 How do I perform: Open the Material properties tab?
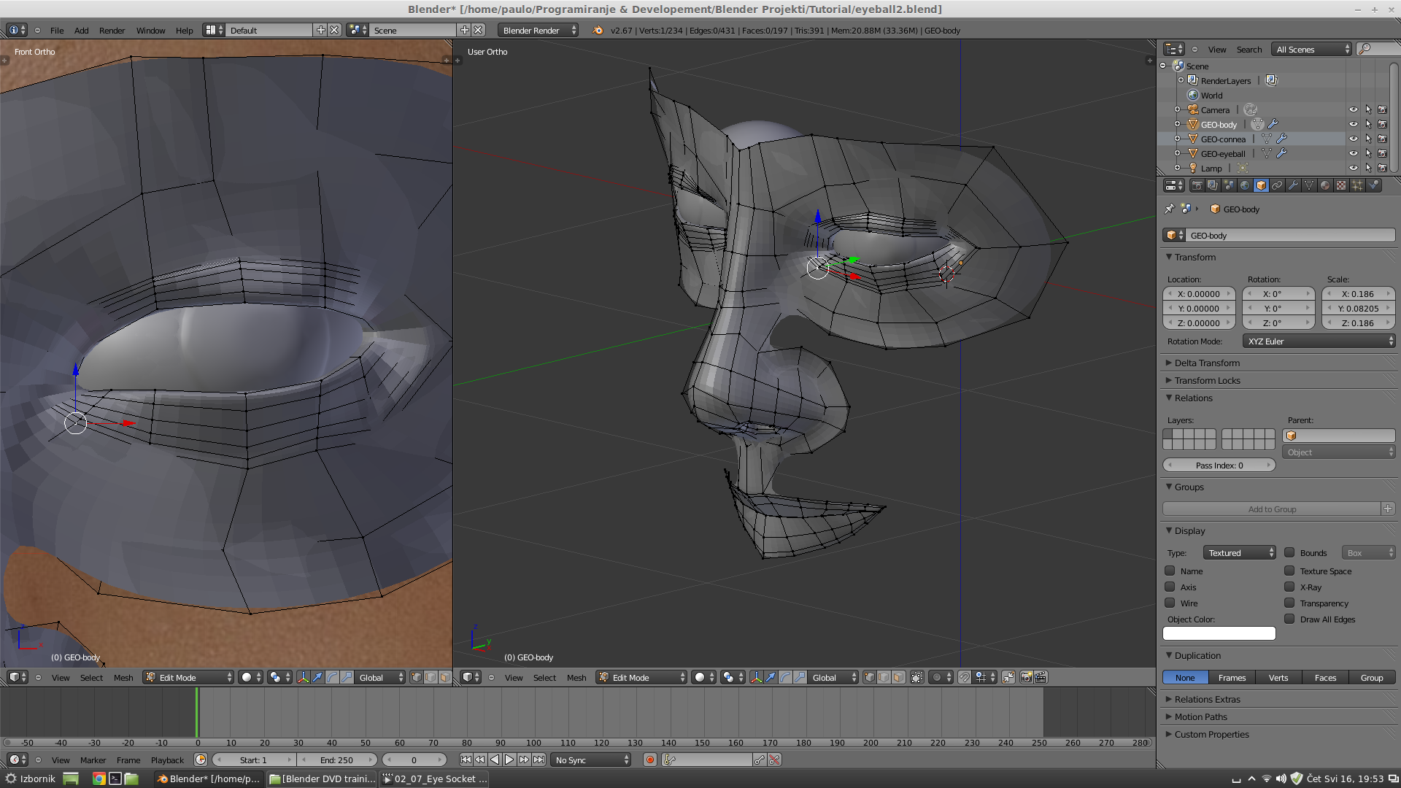1325,185
